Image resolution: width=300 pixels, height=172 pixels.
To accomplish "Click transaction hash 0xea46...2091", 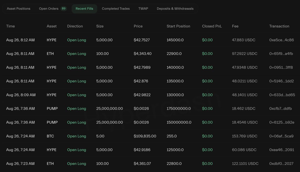I will coord(282,150).
